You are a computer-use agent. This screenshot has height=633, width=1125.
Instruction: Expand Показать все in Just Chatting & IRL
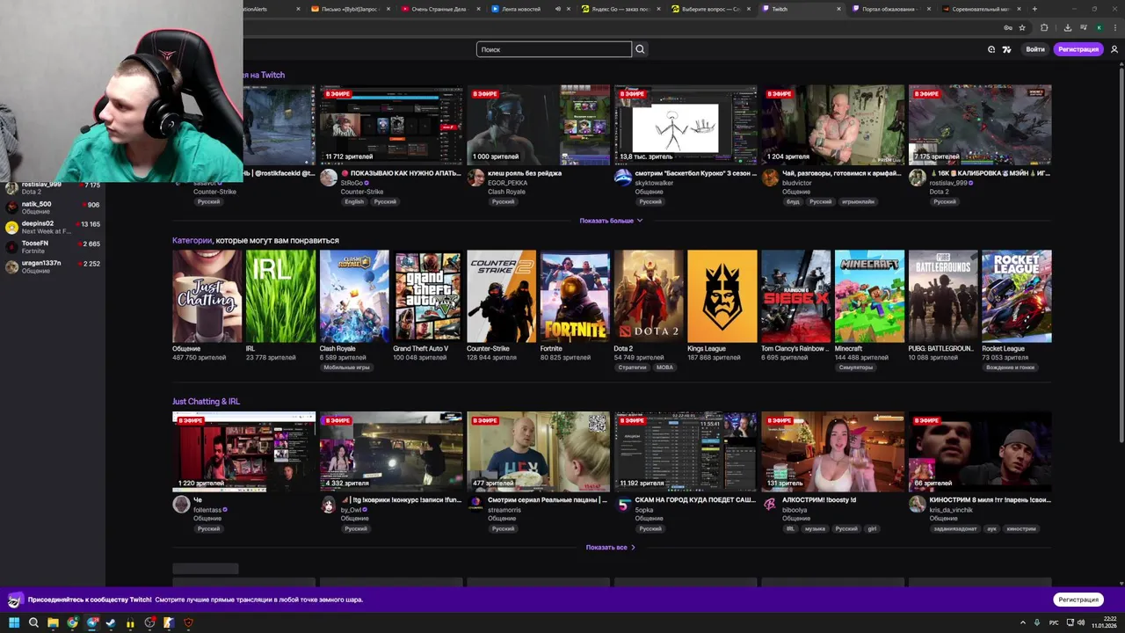point(611,547)
